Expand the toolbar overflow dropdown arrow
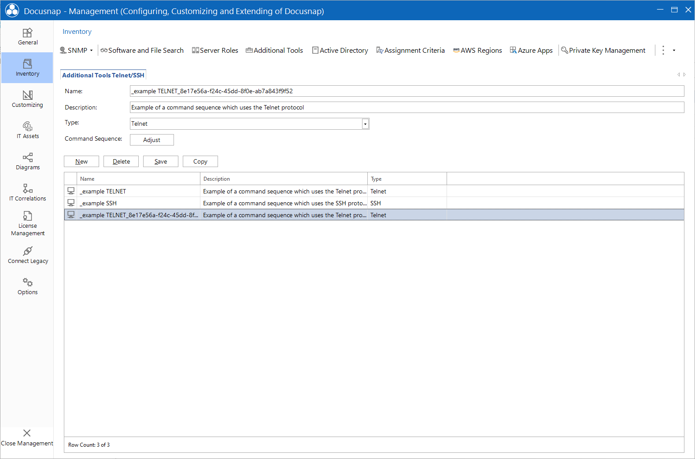Image resolution: width=695 pixels, height=459 pixels. pos(674,51)
